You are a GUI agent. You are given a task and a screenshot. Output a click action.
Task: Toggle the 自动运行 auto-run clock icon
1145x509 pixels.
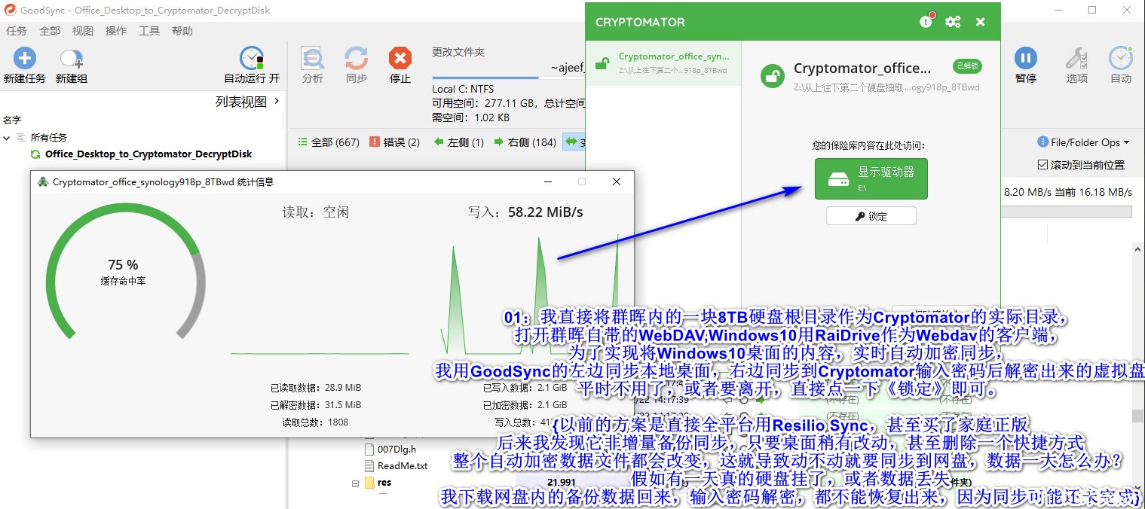point(252,58)
